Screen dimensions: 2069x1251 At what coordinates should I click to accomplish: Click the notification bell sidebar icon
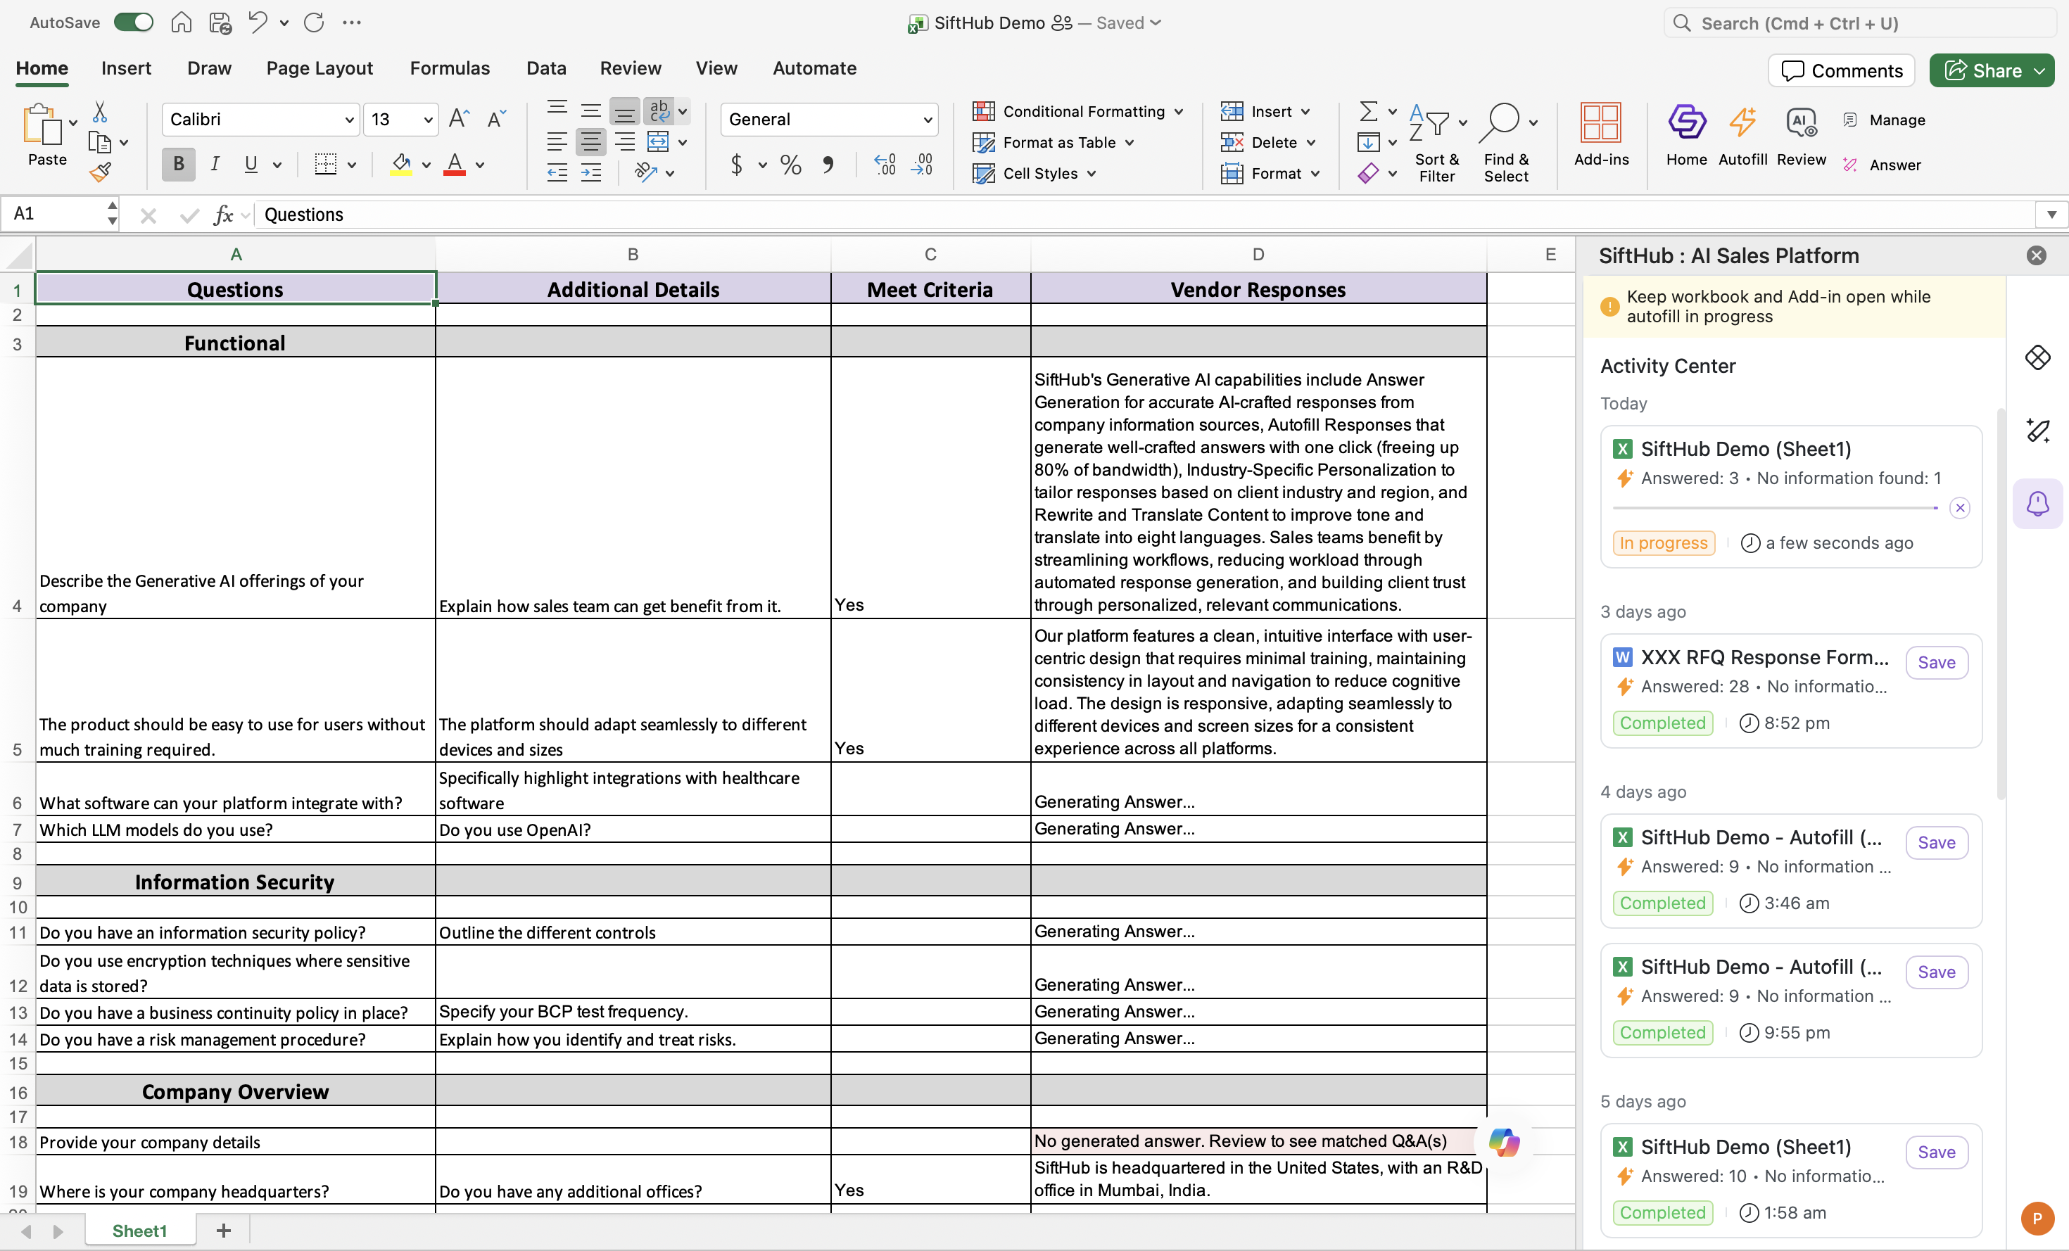tap(2038, 504)
